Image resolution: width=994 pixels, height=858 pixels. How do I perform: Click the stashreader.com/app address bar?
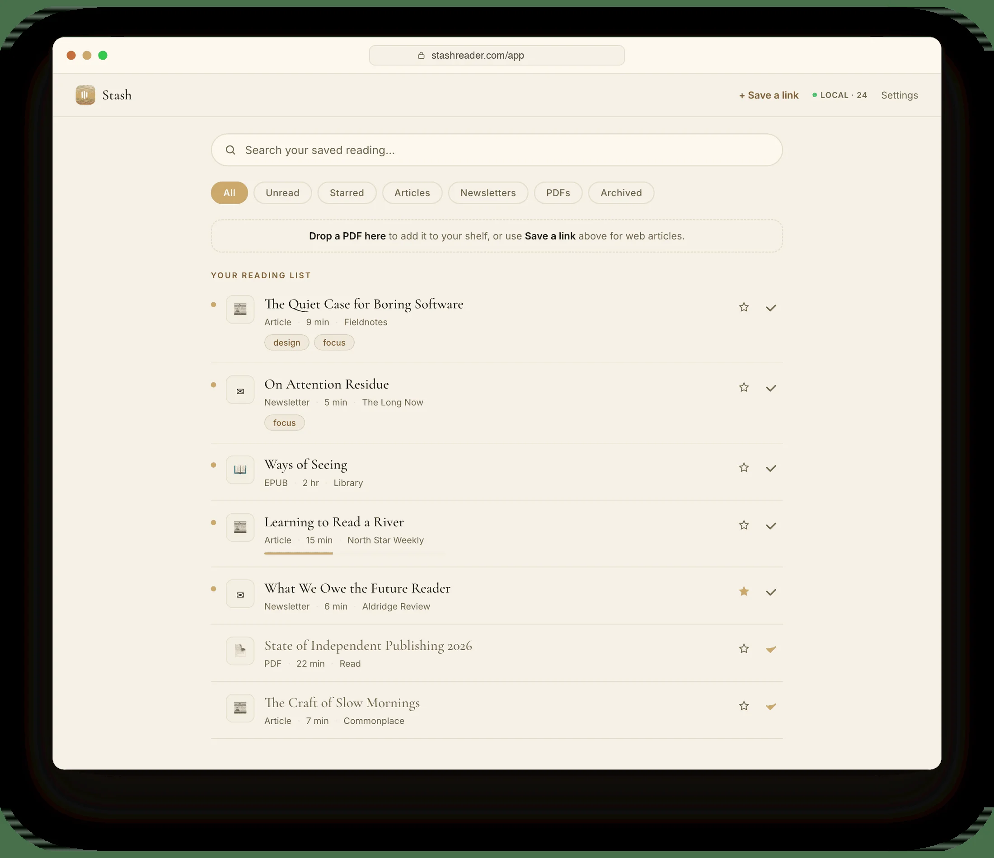click(497, 55)
